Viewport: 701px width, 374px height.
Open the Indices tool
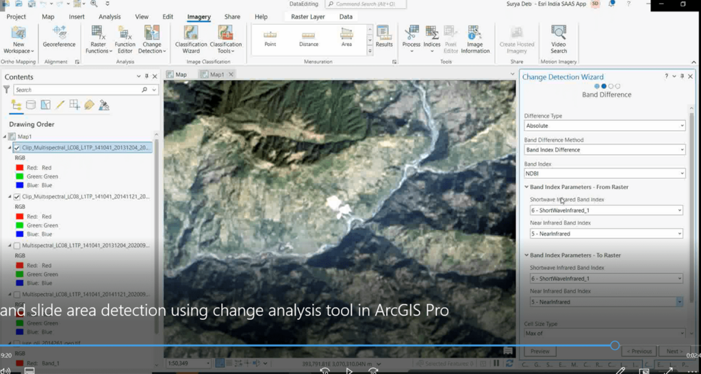point(432,40)
